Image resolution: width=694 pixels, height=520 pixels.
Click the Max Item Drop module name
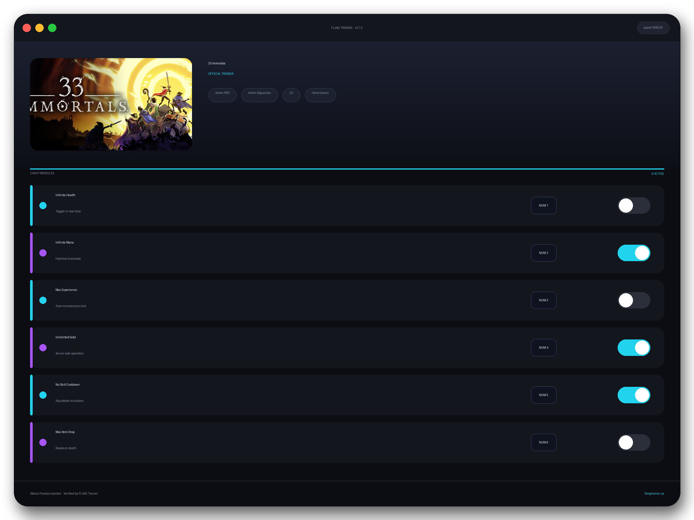(65, 432)
